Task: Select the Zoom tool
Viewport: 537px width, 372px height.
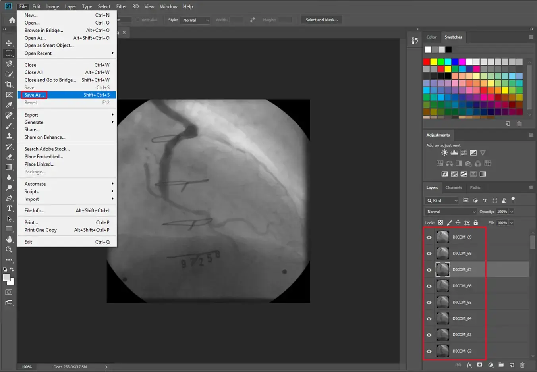Action: 9,249
